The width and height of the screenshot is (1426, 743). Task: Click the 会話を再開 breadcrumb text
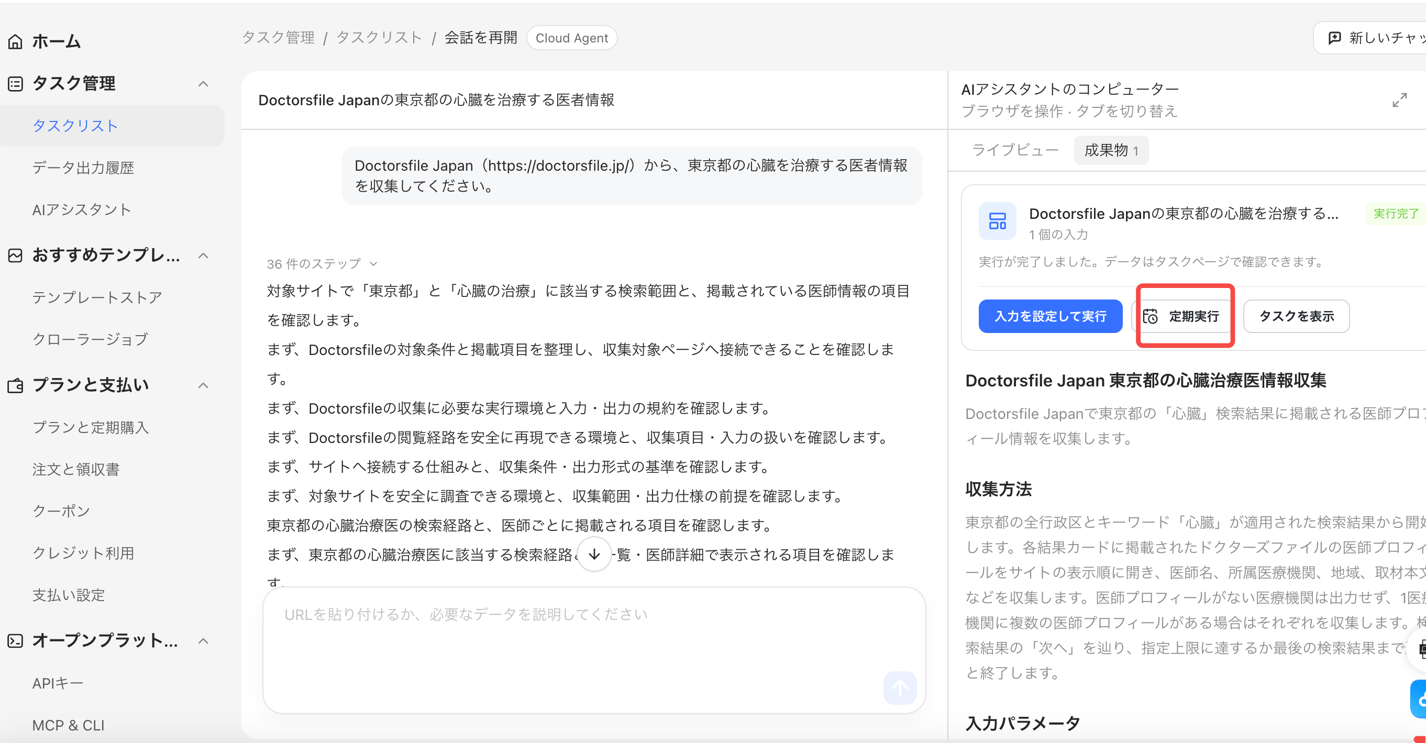click(x=481, y=38)
